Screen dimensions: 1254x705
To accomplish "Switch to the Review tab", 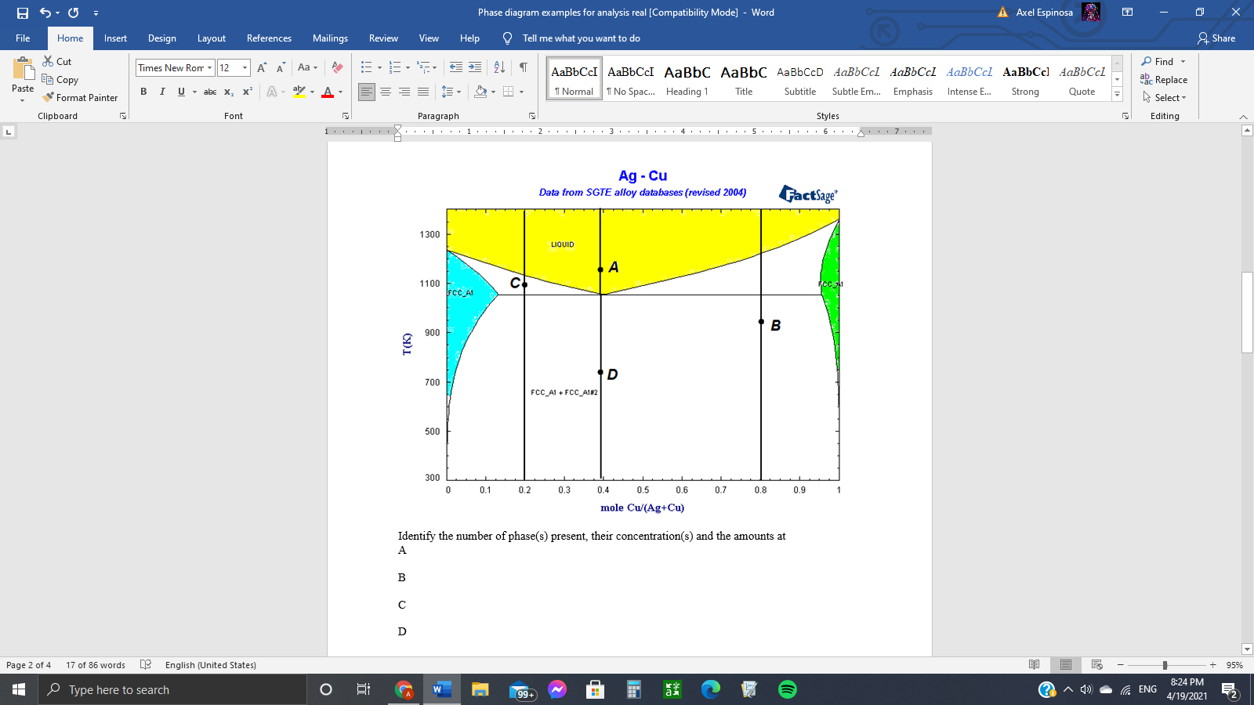I will tap(383, 38).
